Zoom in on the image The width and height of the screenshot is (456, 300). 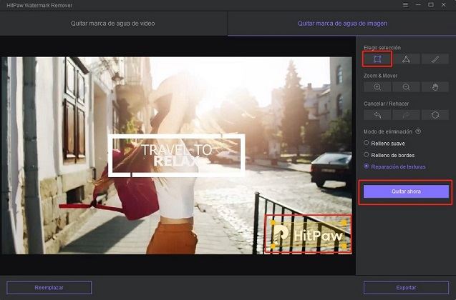[x=377, y=87]
